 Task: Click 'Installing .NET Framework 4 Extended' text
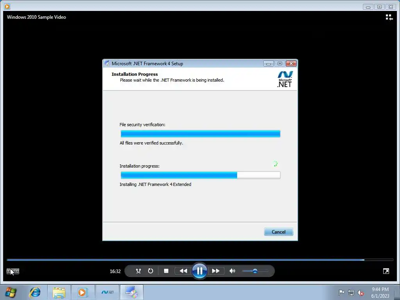pyautogui.click(x=155, y=184)
